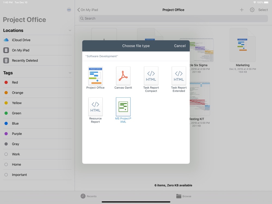
Task: Collapse the Tags section chevron
Action: (x=70, y=73)
